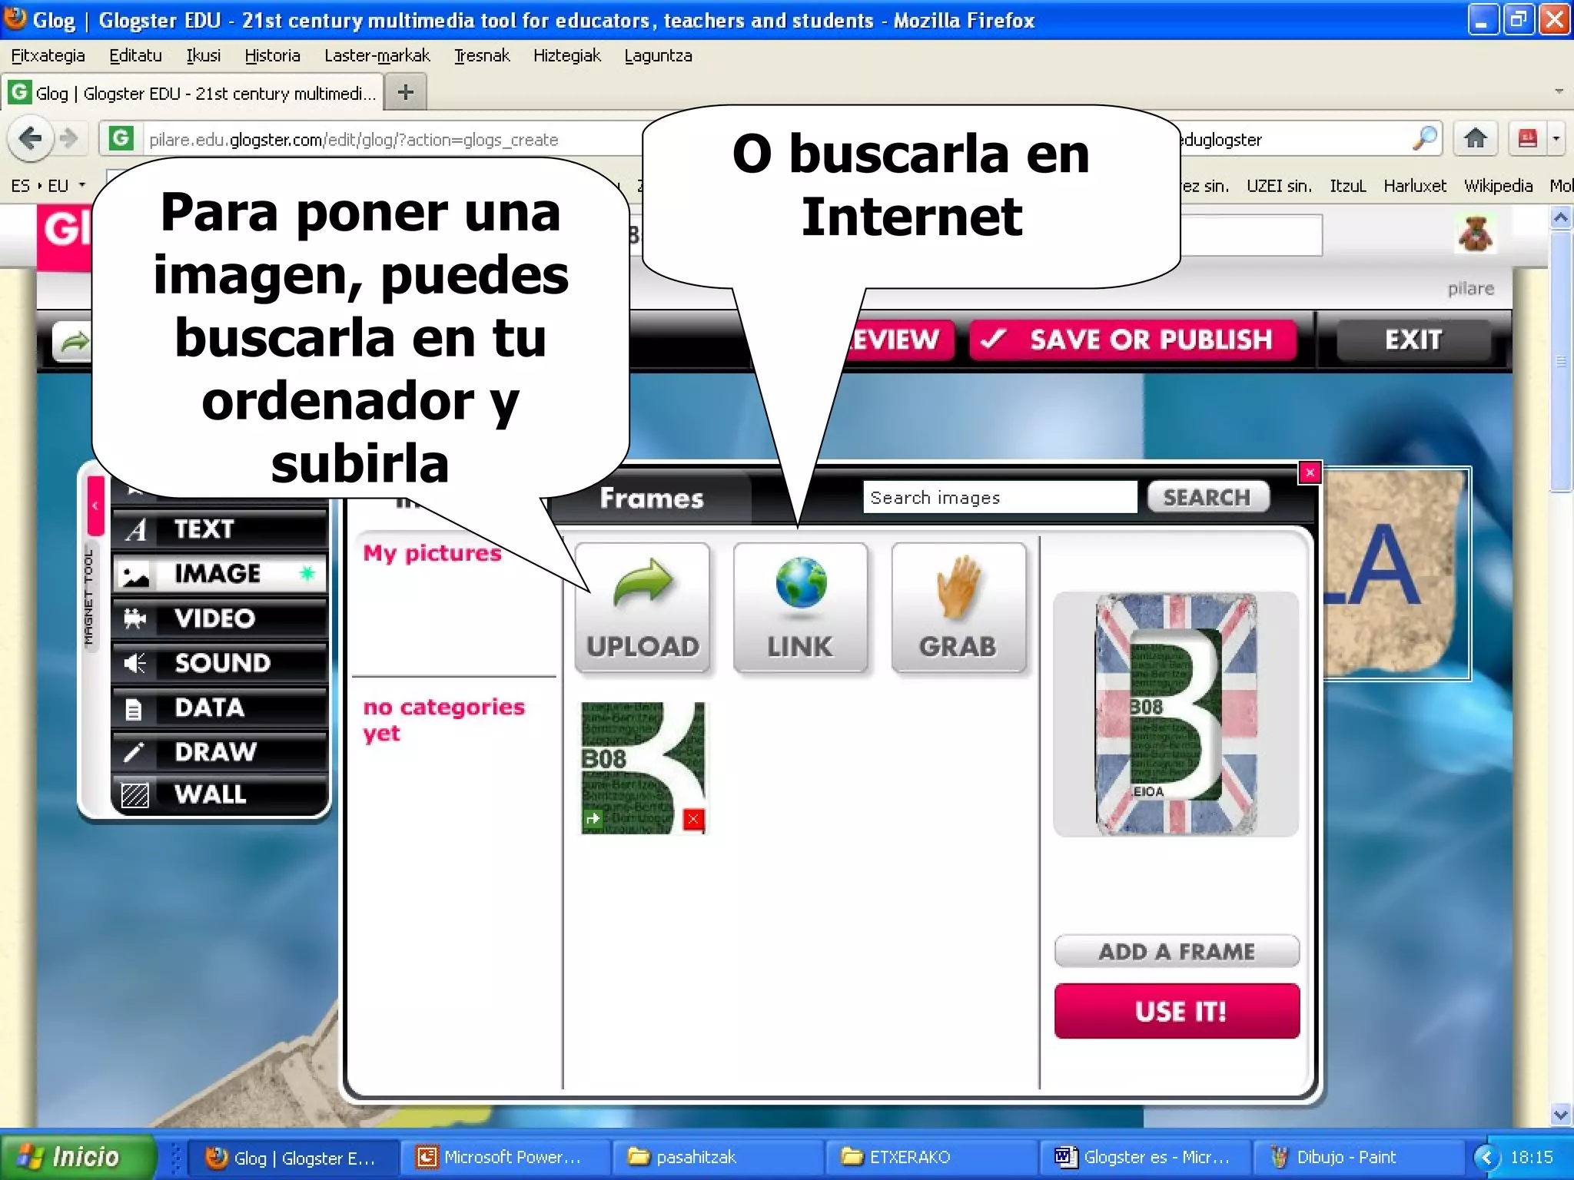
Task: Select the IMAGE tool in Magnet Tool
Action: pyautogui.click(x=220, y=573)
